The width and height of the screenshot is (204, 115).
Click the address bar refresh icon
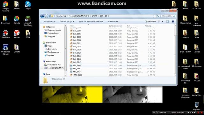point(158,16)
